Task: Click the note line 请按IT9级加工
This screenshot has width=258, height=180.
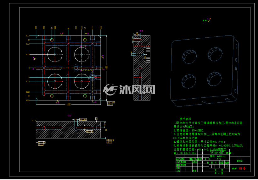Action: (x=184, y=127)
